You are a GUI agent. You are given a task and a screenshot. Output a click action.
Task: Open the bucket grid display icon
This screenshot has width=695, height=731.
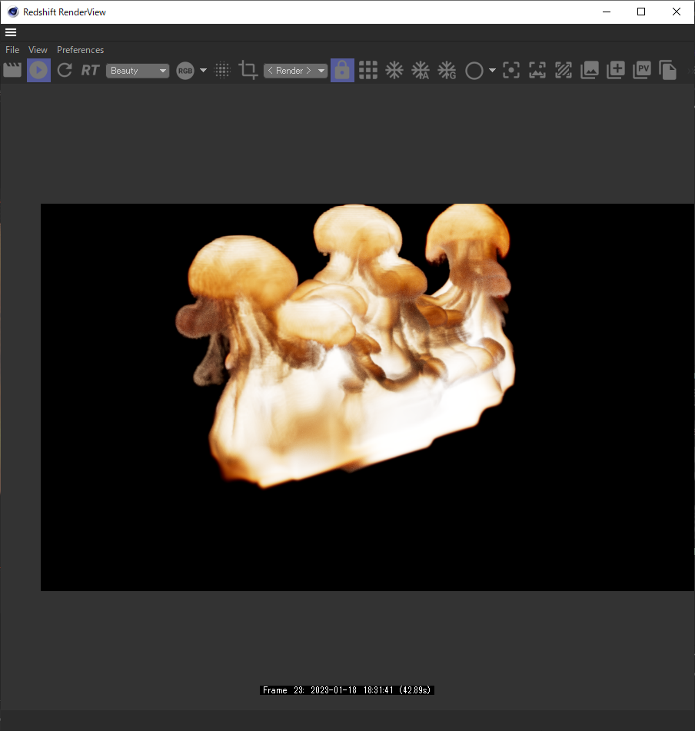368,70
